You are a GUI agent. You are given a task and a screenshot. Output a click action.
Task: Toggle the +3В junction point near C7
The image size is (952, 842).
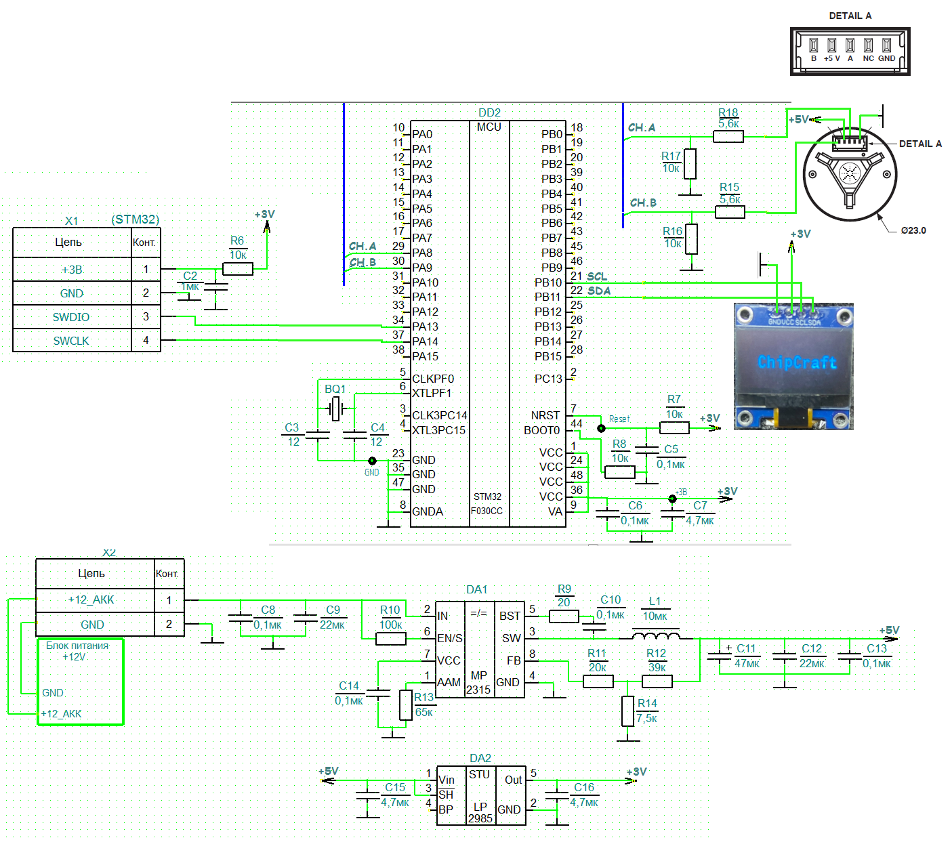672,497
